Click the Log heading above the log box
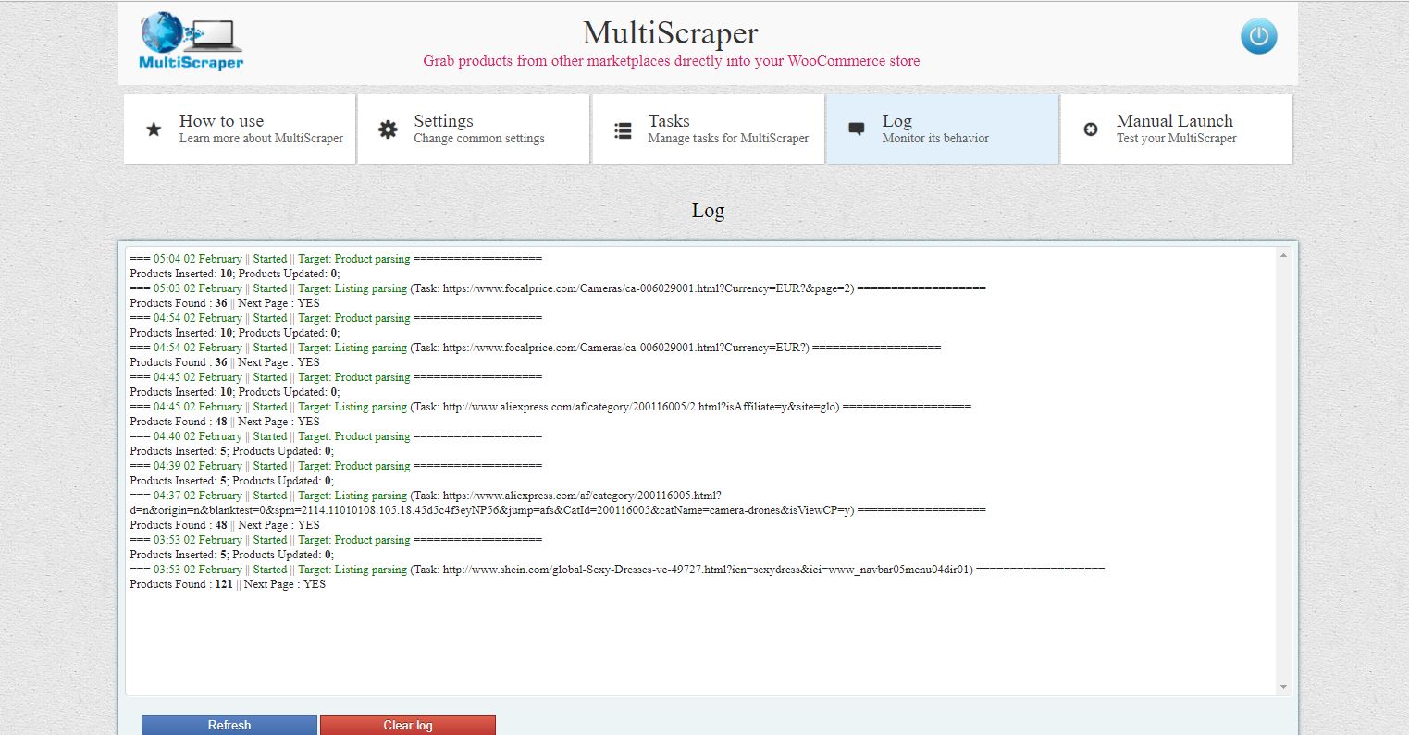 pyautogui.click(x=708, y=211)
